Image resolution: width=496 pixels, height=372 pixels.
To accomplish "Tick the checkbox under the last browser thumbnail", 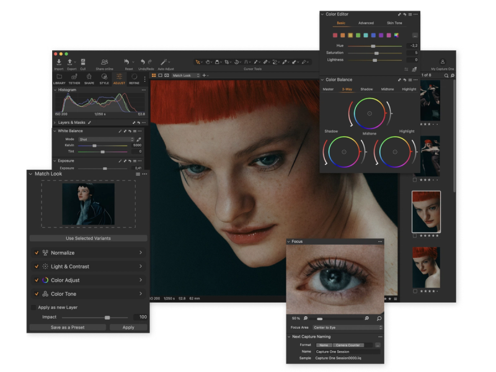I will pos(415,291).
